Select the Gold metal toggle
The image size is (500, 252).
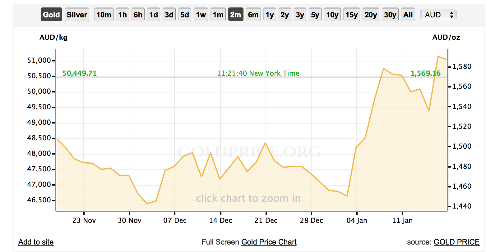pyautogui.click(x=51, y=15)
